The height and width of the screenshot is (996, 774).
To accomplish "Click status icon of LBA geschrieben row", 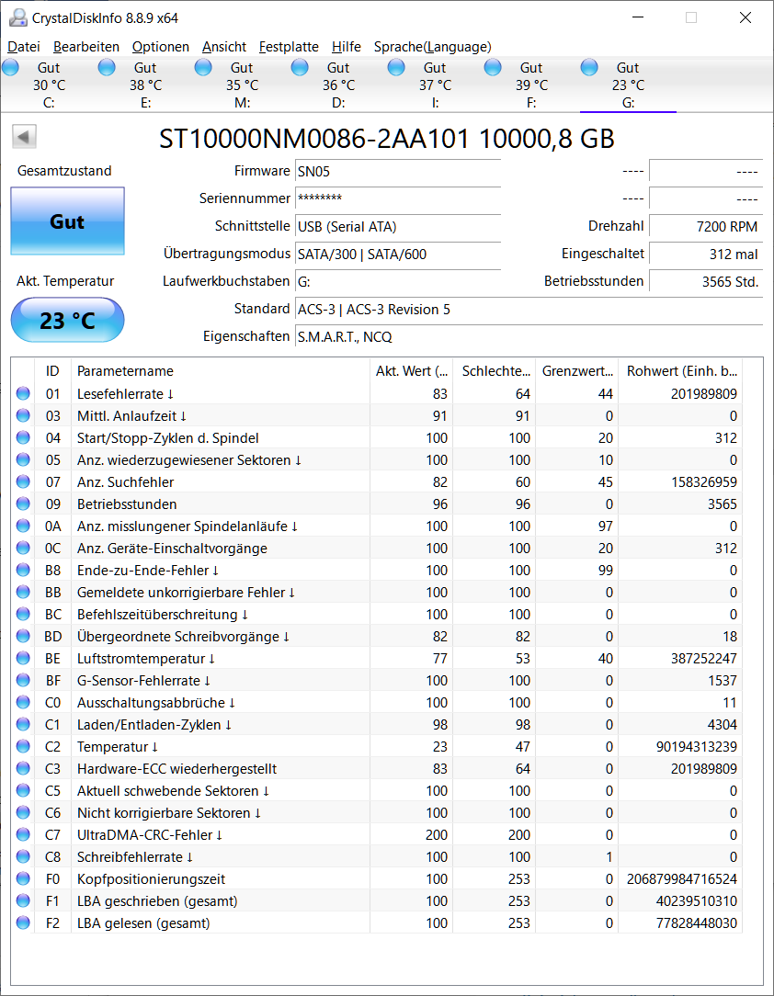I will point(24,900).
